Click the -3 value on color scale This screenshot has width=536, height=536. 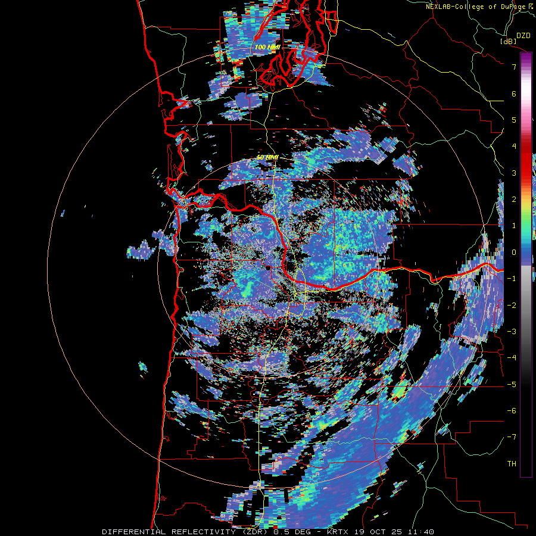point(512,332)
